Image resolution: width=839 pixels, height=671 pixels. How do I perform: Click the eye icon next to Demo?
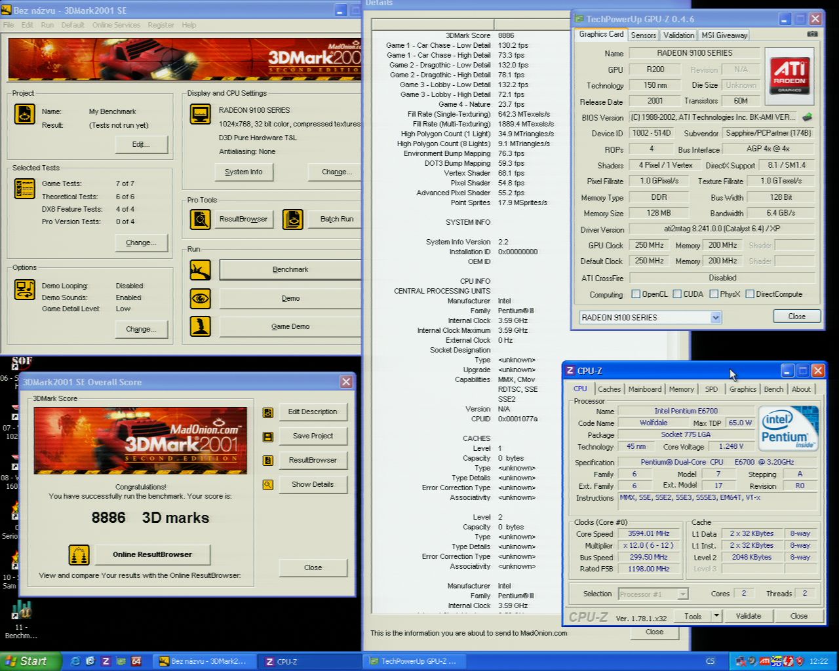click(200, 298)
